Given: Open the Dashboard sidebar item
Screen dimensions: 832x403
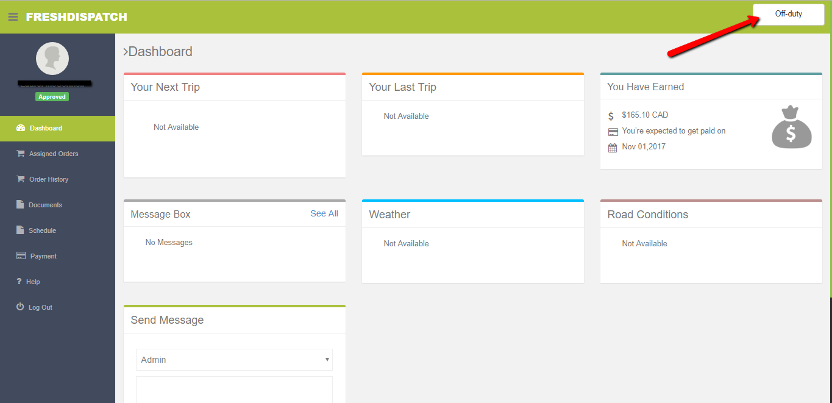Looking at the screenshot, I should click(x=57, y=129).
